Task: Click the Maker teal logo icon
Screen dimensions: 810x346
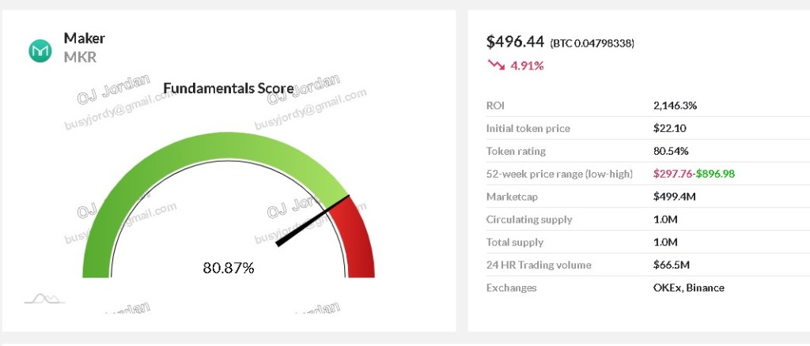Action: coord(40,51)
